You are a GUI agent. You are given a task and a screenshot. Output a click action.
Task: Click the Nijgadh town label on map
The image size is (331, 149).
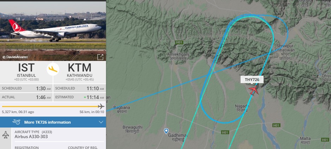(x=242, y=108)
